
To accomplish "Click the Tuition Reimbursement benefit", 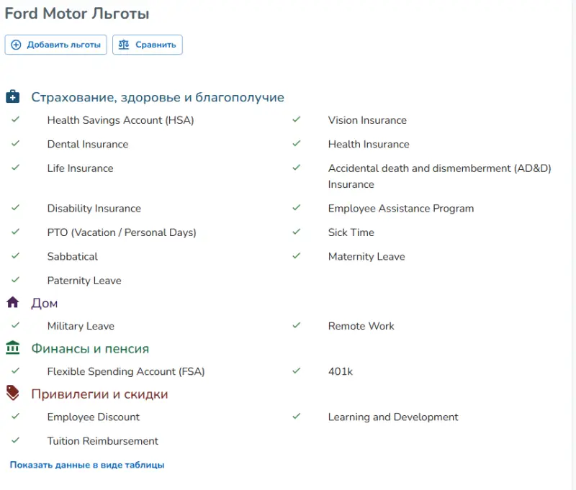I will [x=103, y=440].
